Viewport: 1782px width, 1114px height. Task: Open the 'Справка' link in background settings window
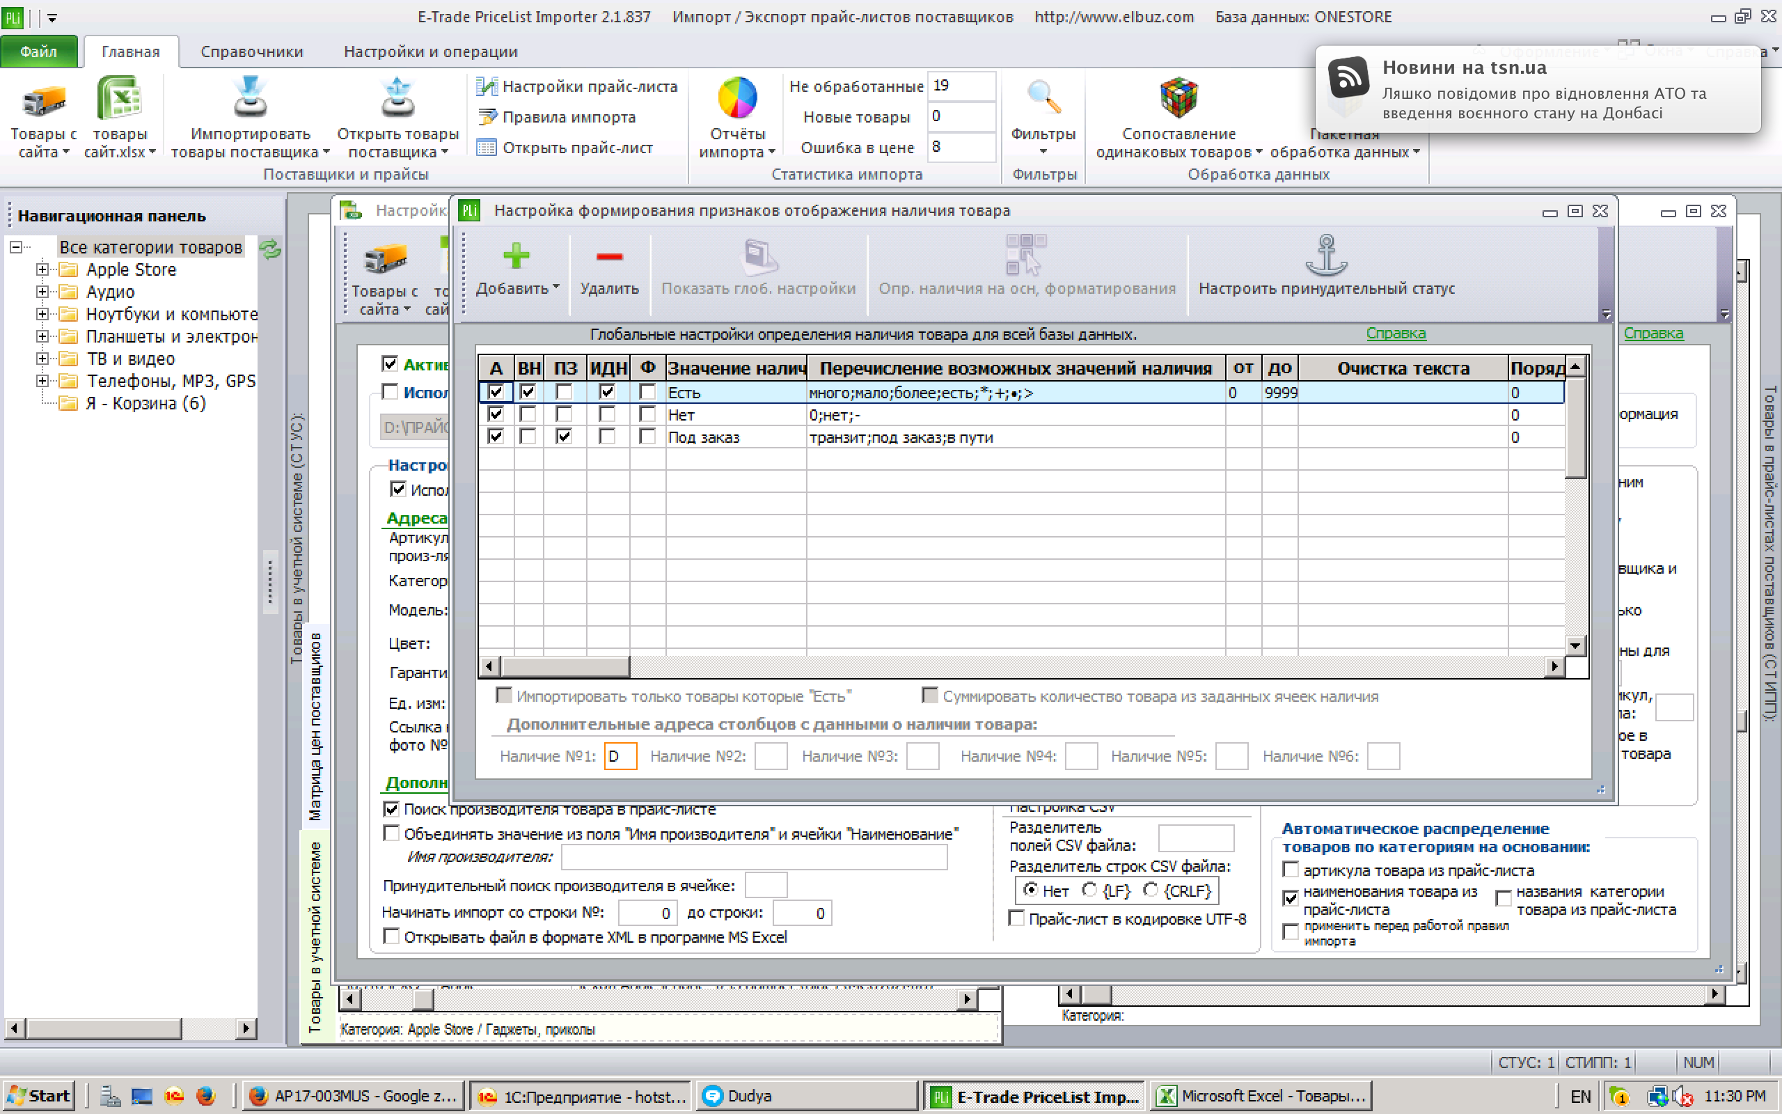(x=1653, y=333)
